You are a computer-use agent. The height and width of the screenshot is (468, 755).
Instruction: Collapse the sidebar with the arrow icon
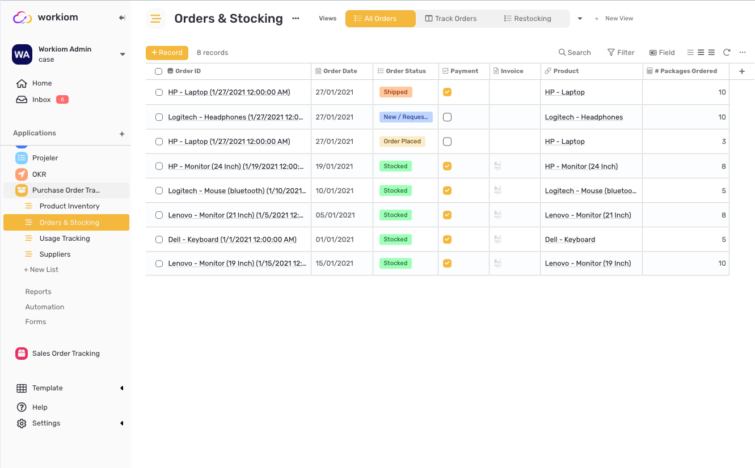[x=122, y=18]
